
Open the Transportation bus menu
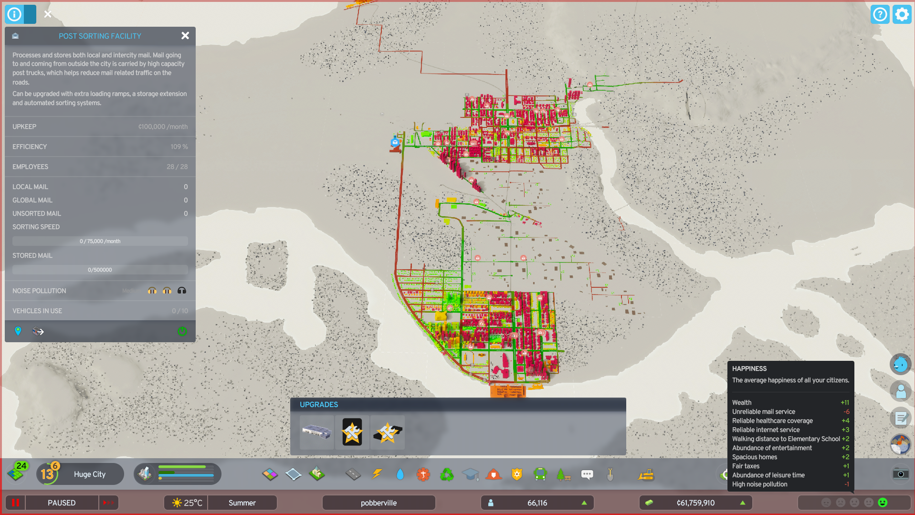540,474
